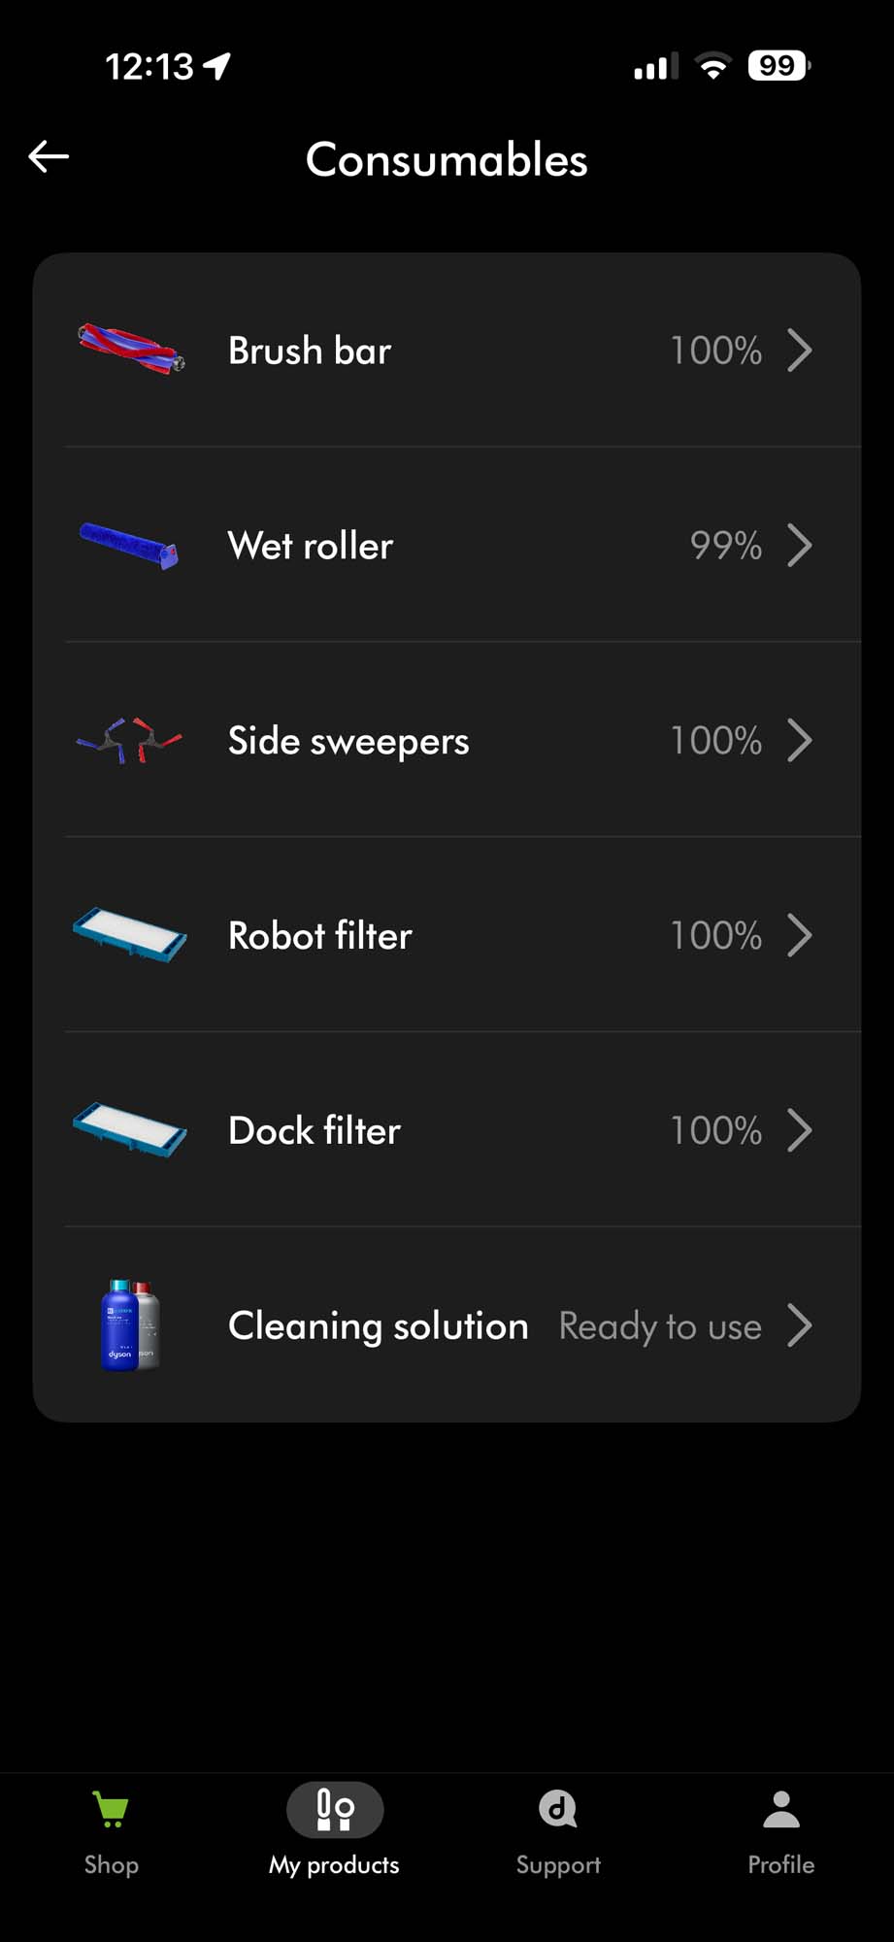Expand Wet roller details chevron

click(799, 546)
